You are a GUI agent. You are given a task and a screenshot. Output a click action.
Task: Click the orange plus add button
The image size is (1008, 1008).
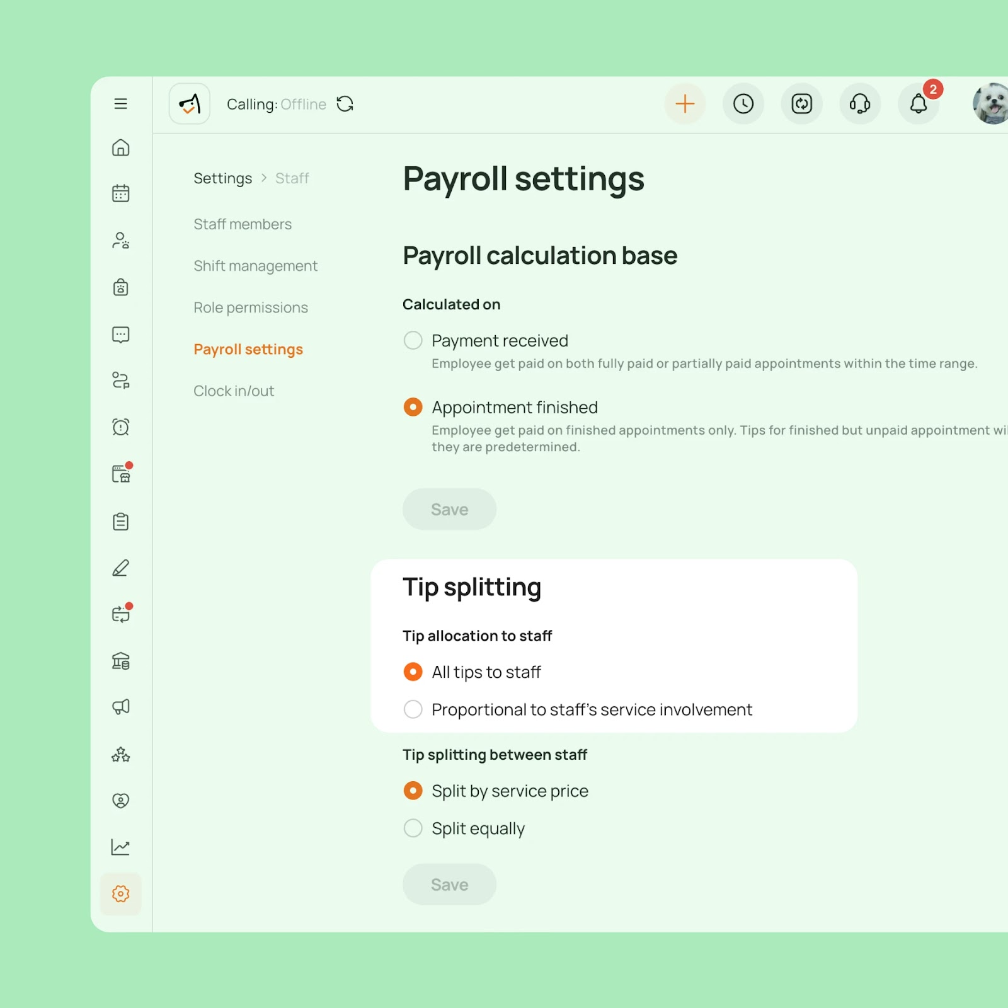684,104
